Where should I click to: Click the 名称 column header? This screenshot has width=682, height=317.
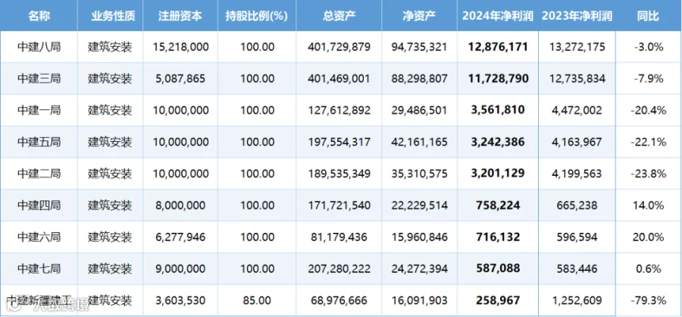click(39, 16)
